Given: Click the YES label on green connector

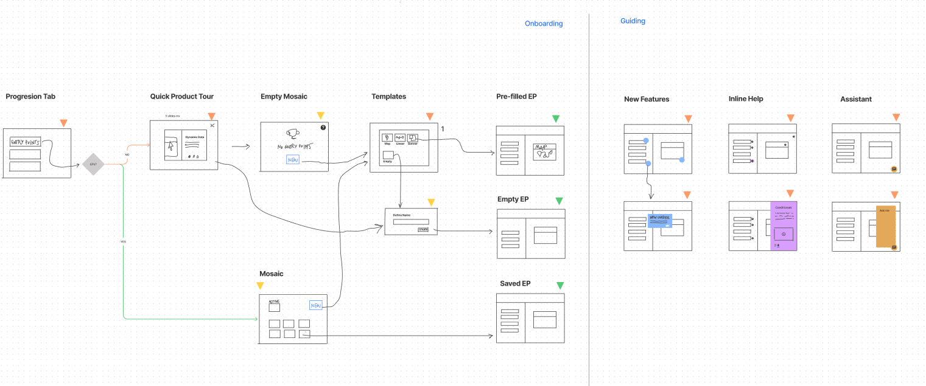Looking at the screenshot, I should click(123, 241).
